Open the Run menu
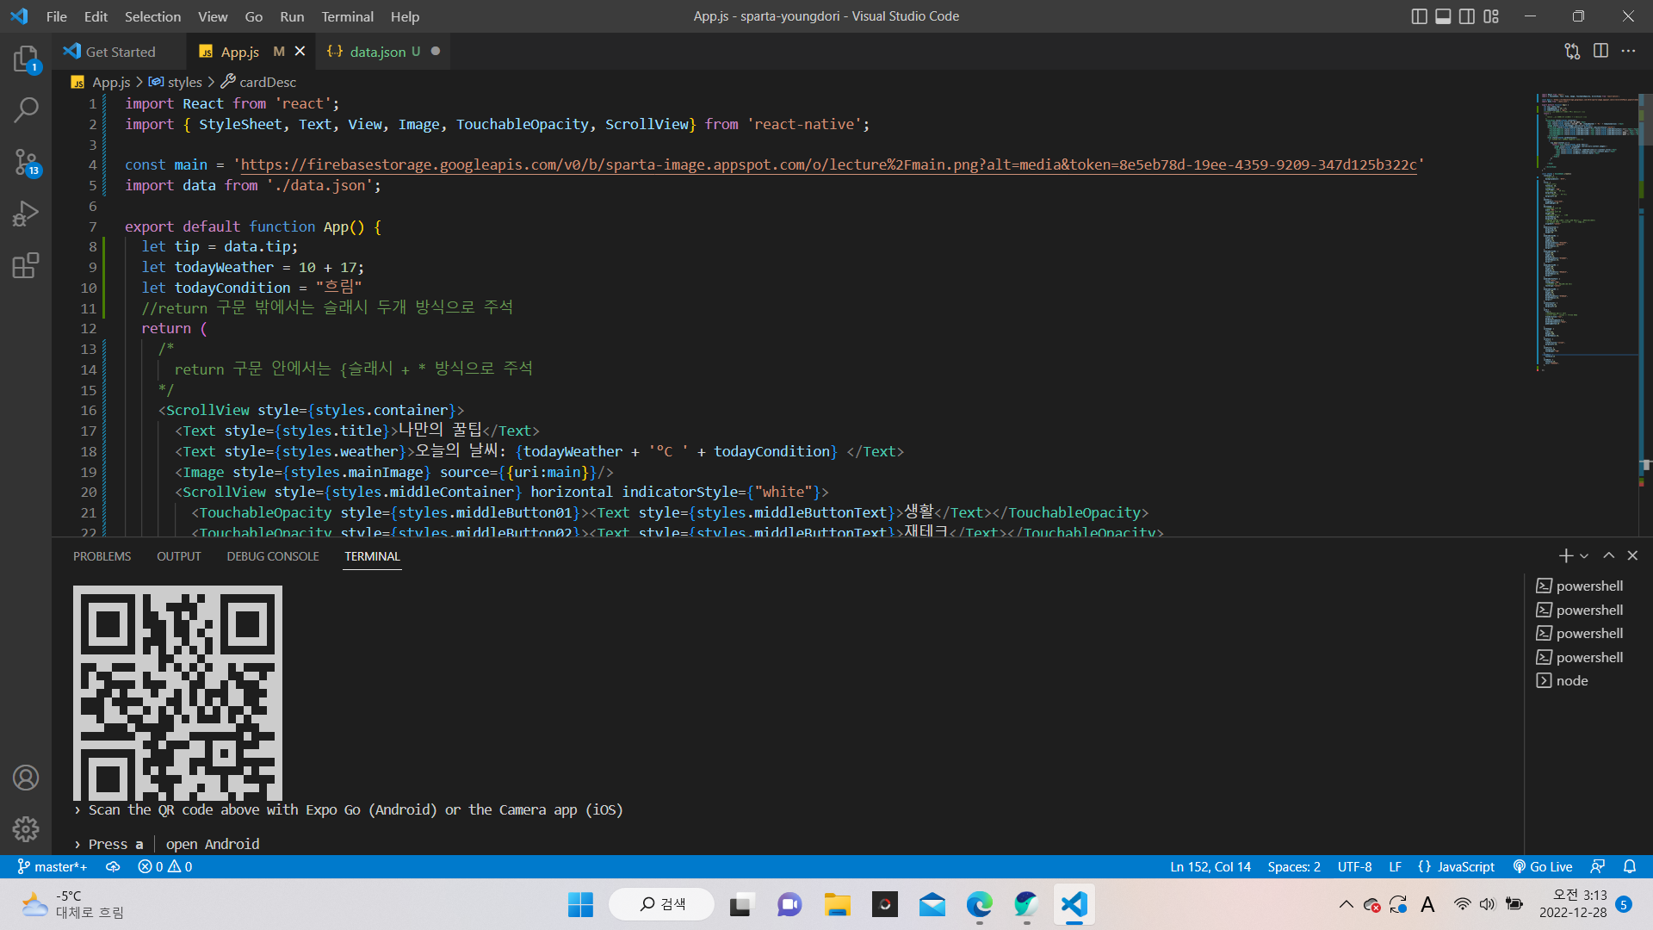The image size is (1653, 930). (x=292, y=16)
